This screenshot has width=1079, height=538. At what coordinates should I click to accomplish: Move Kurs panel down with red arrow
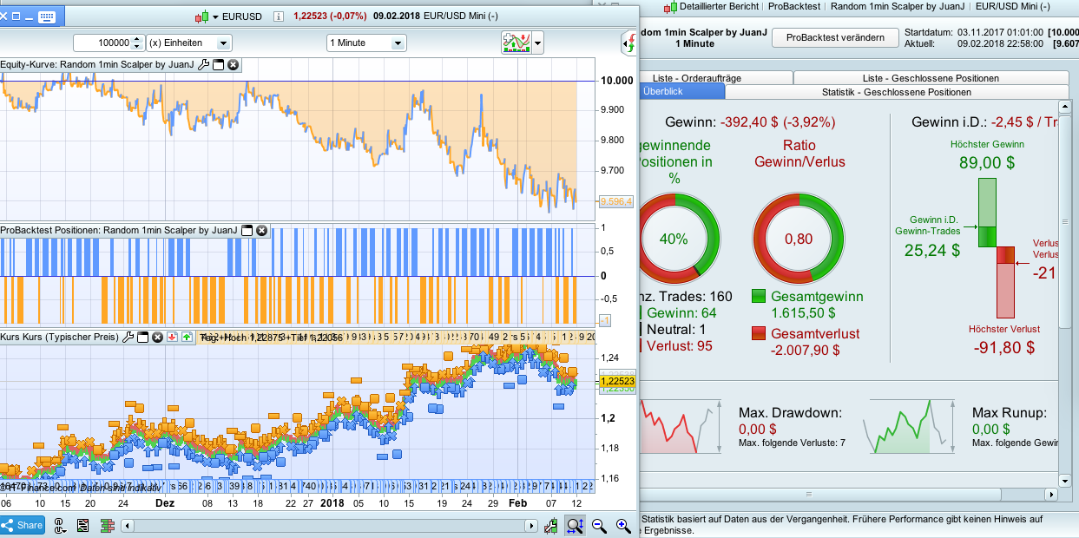(x=173, y=337)
